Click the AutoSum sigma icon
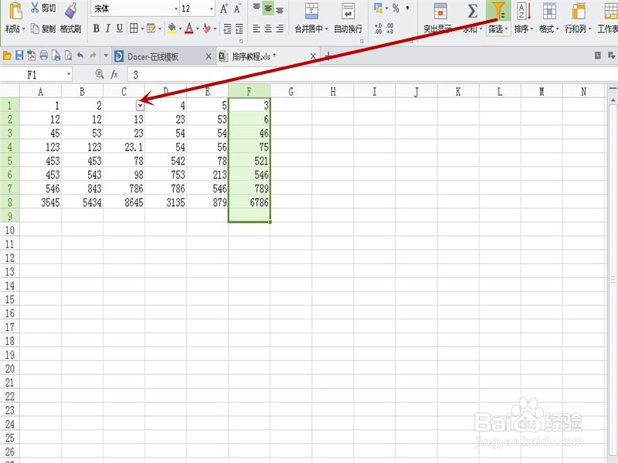This screenshot has width=618, height=463. click(x=472, y=11)
